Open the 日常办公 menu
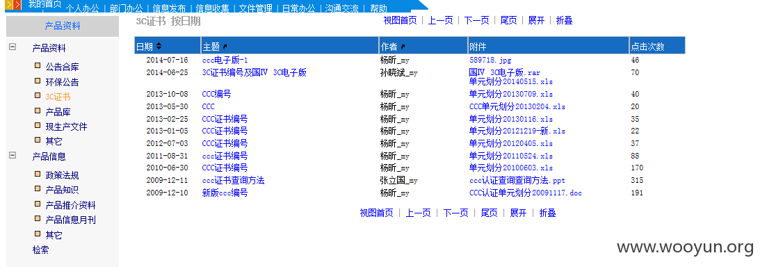Viewport: 760px width, 267px height. (x=298, y=8)
